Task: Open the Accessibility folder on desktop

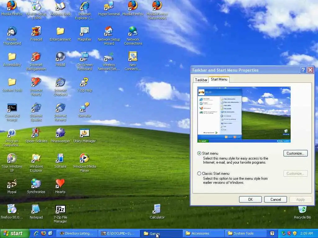Action: tap(12, 59)
